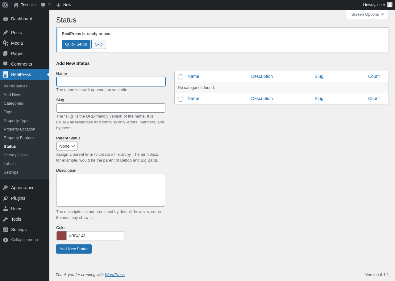Click the Appearance paintbrush icon
The image size is (395, 281).
pyautogui.click(x=6, y=188)
